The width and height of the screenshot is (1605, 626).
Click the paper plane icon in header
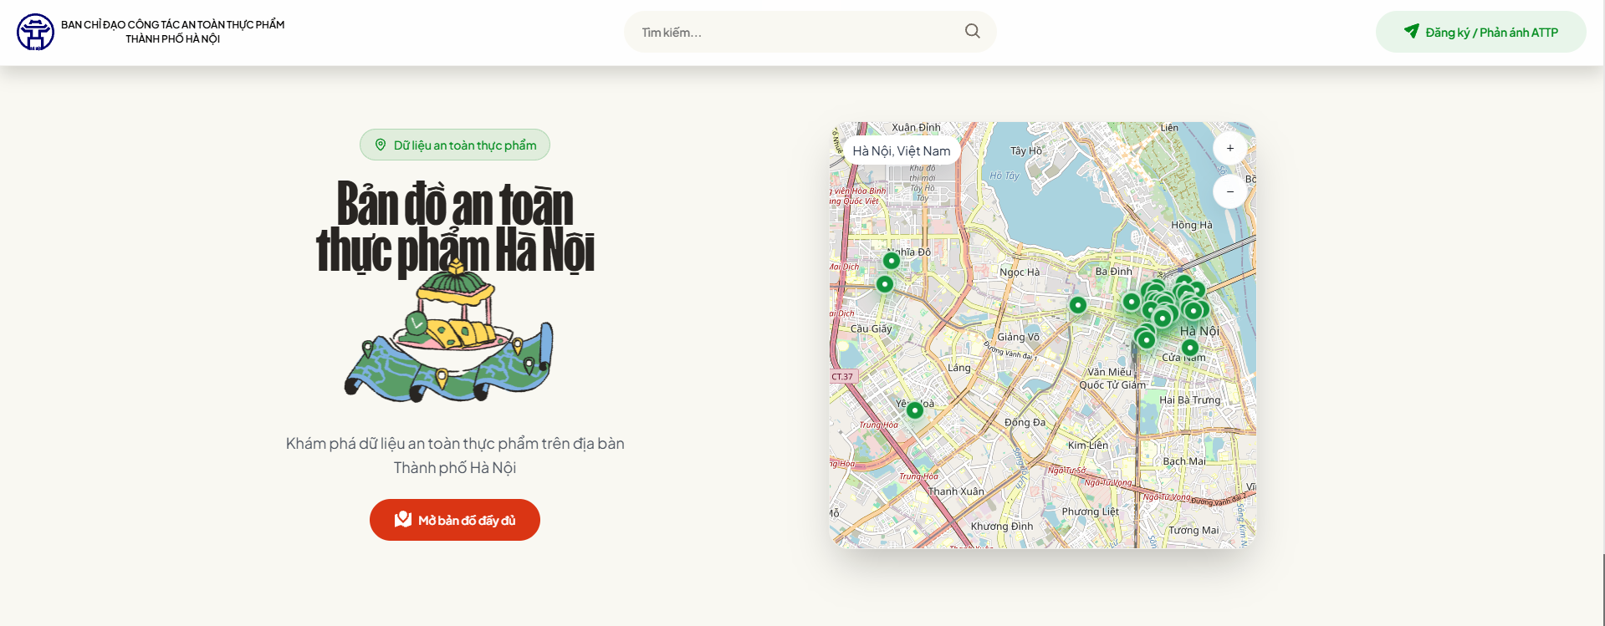click(x=1411, y=32)
